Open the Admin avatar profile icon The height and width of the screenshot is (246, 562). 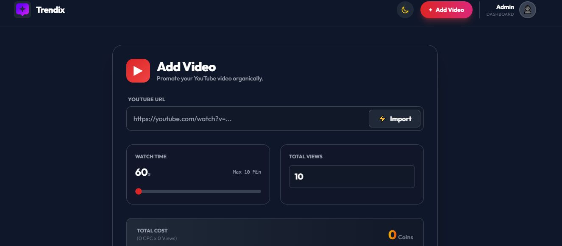click(528, 10)
